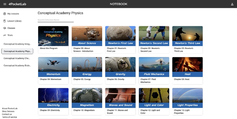Open the Momentum drone thumbnail
Viewport: 237px width, 119px height.
coord(53,67)
